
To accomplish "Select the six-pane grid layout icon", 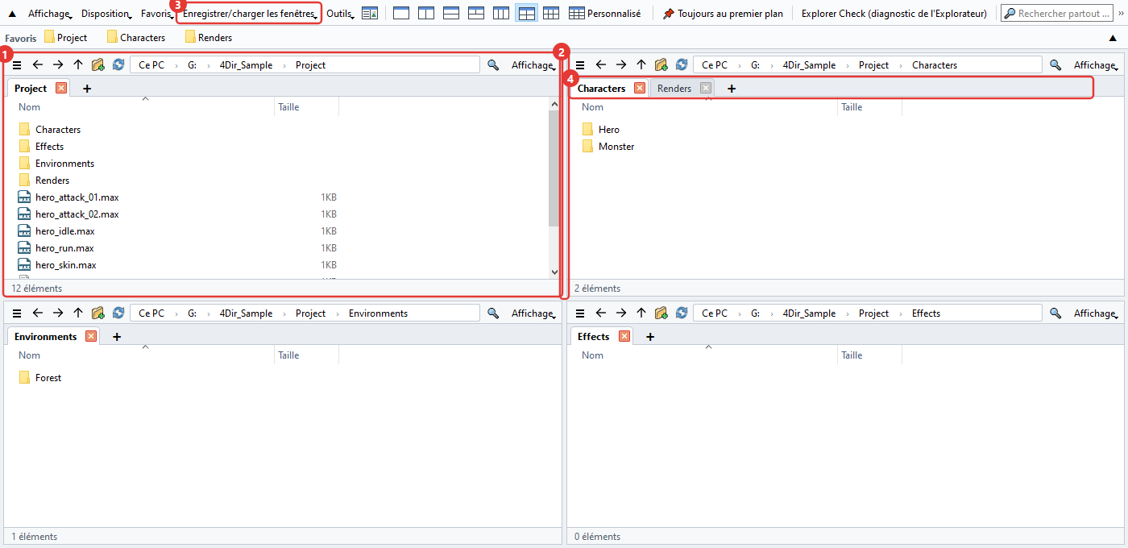I will click(x=551, y=14).
